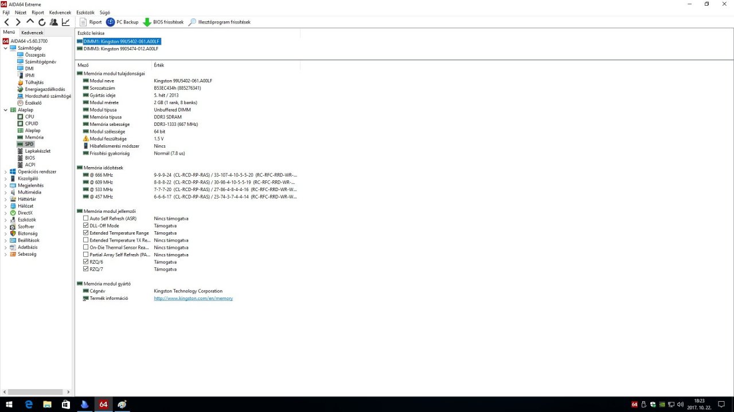Click the users icon in the toolbar
The height and width of the screenshot is (412, 734).
[x=53, y=22]
